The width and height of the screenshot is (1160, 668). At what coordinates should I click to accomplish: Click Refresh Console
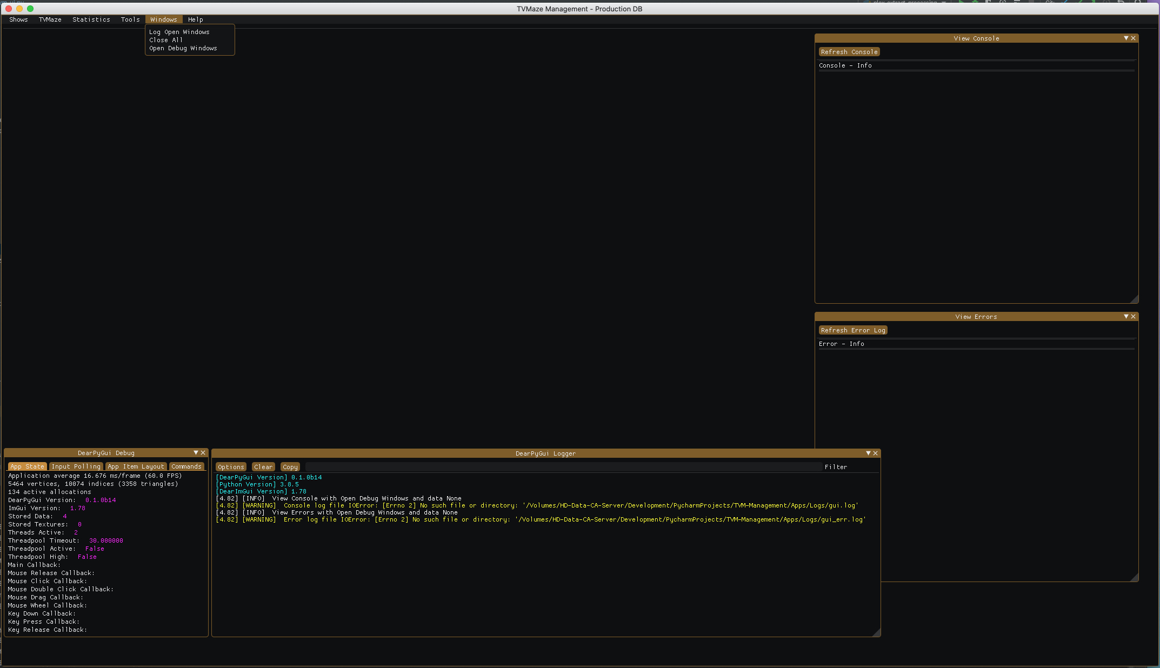click(x=849, y=51)
